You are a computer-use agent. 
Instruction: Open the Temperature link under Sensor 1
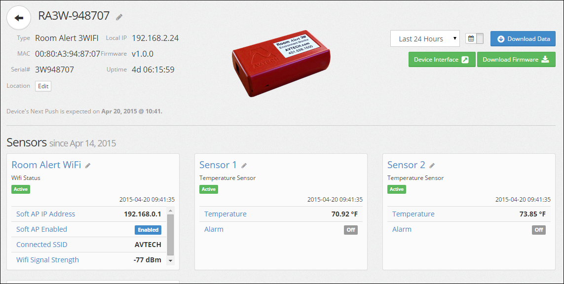tap(225, 213)
